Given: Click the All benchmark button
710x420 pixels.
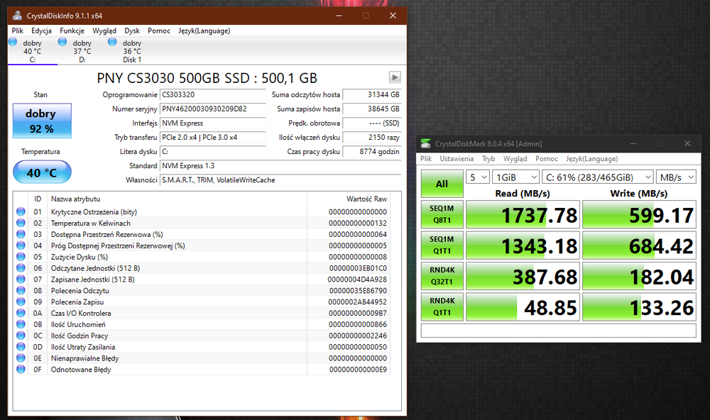Looking at the screenshot, I should click(442, 184).
